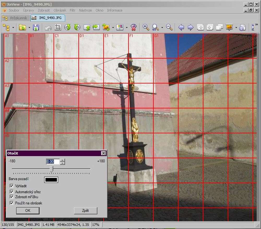The width and height of the screenshot is (261, 229).
Task: Click the Save icon in the toolbar
Action: coord(36,27)
